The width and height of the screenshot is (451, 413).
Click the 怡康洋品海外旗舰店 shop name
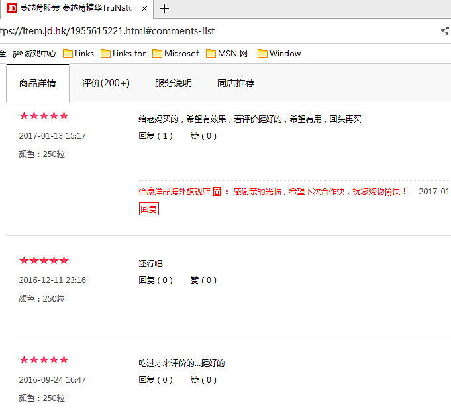(174, 191)
